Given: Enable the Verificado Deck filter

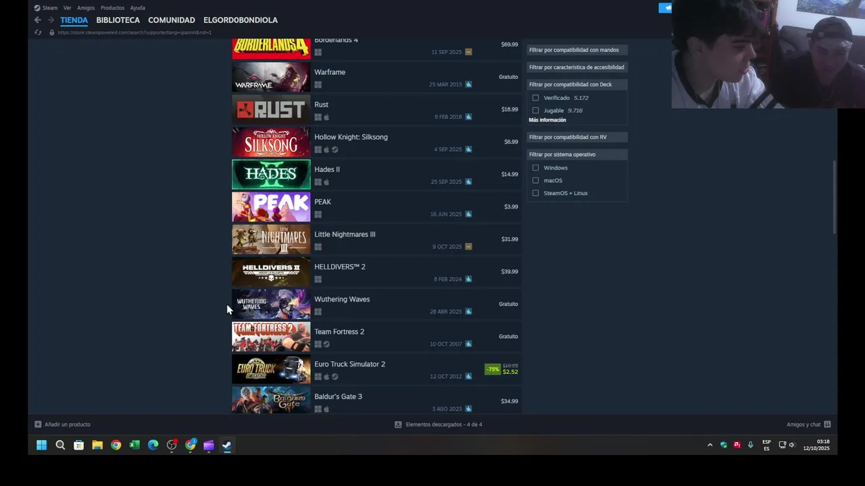Looking at the screenshot, I should coord(536,98).
